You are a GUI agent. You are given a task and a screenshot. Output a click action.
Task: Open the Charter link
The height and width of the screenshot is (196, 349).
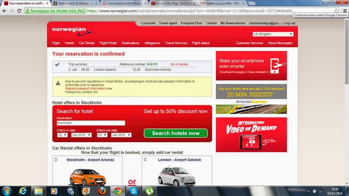212,23
